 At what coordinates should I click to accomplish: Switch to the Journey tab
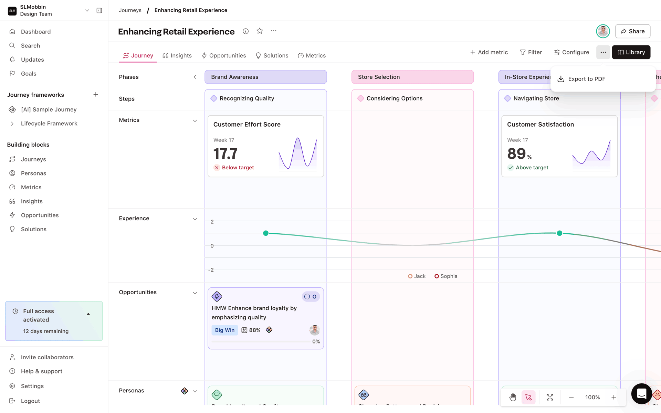pos(138,55)
